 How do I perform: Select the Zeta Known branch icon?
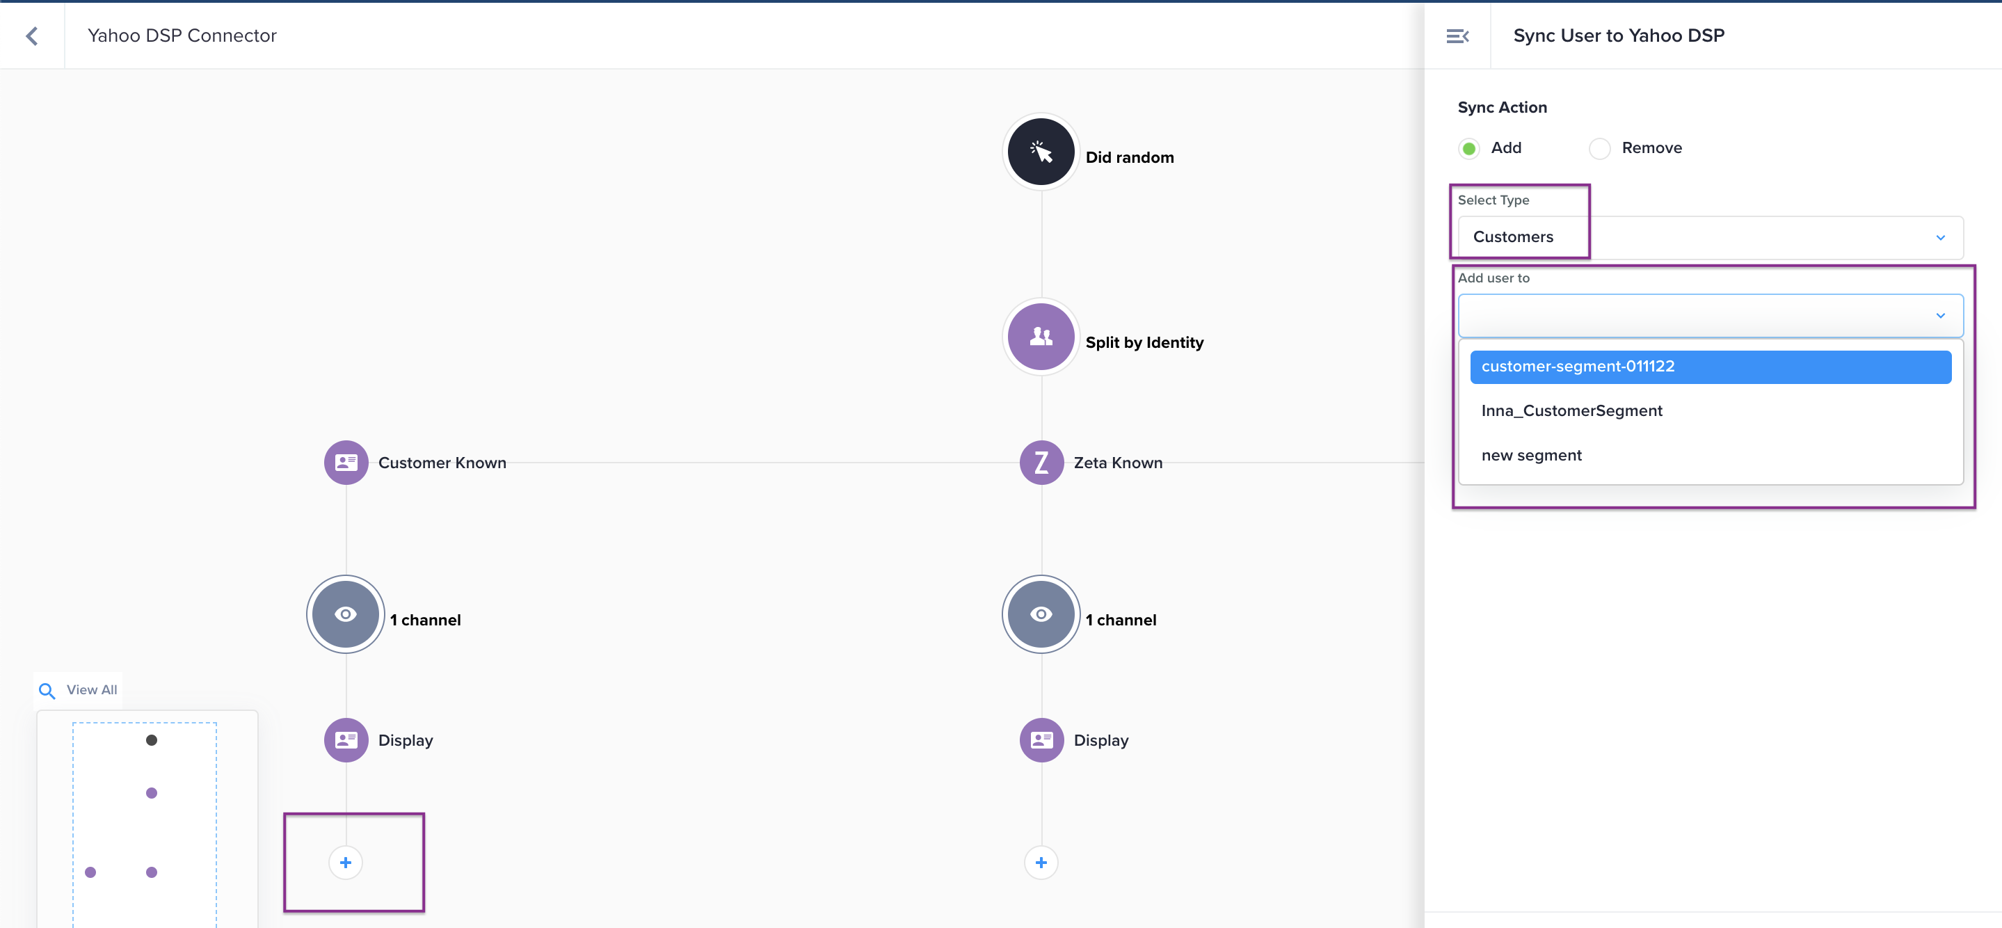click(1041, 463)
